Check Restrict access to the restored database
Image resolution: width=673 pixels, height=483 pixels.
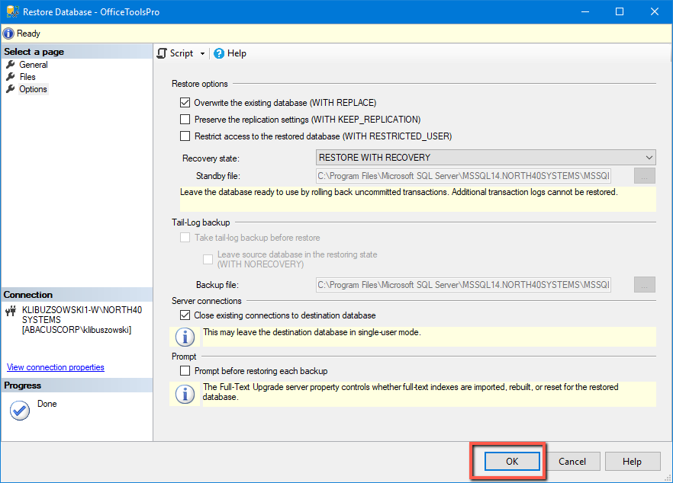point(185,136)
